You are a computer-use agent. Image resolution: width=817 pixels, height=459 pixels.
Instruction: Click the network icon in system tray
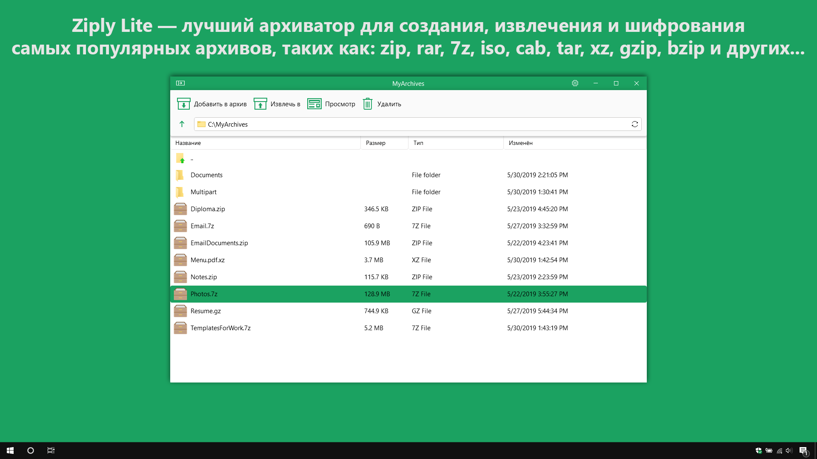780,450
